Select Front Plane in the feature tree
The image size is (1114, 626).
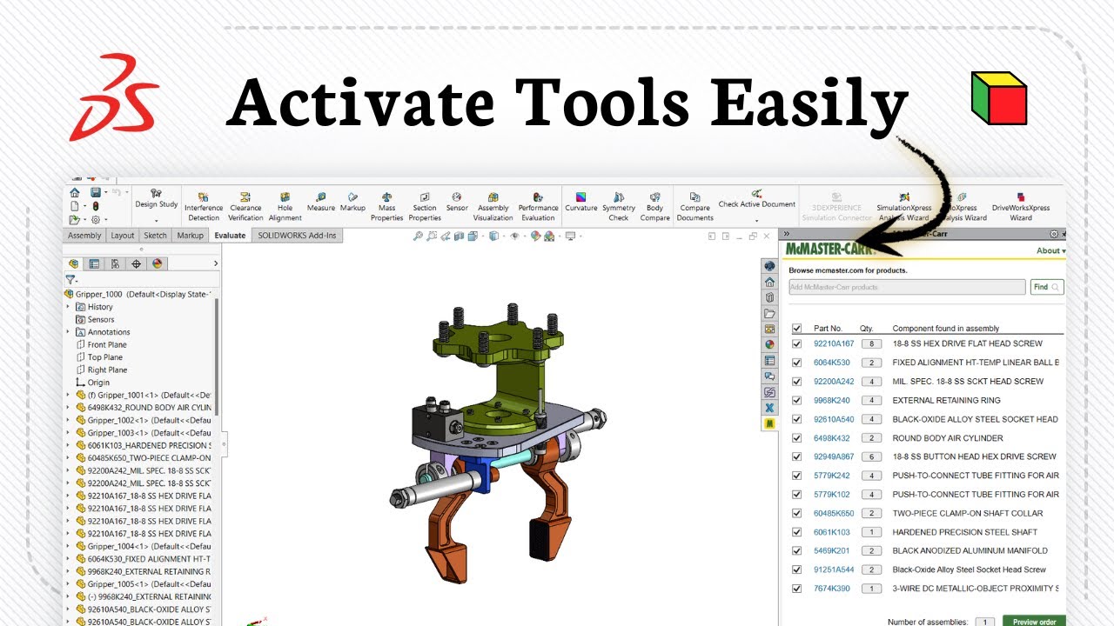107,345
